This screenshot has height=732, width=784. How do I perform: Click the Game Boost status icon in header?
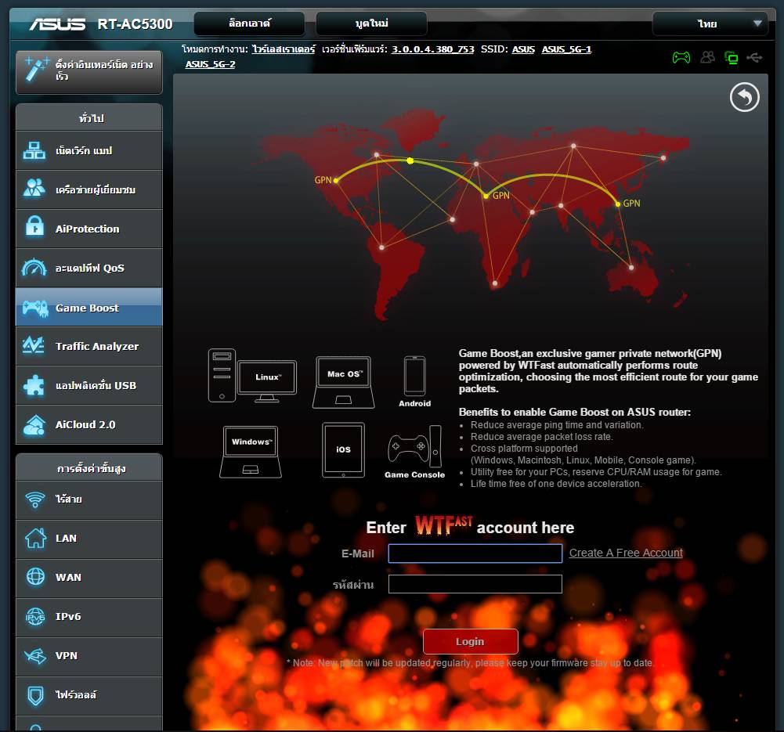(x=681, y=58)
